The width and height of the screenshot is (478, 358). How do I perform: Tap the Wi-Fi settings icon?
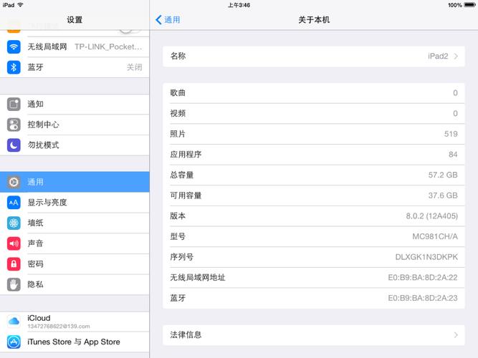(14, 47)
